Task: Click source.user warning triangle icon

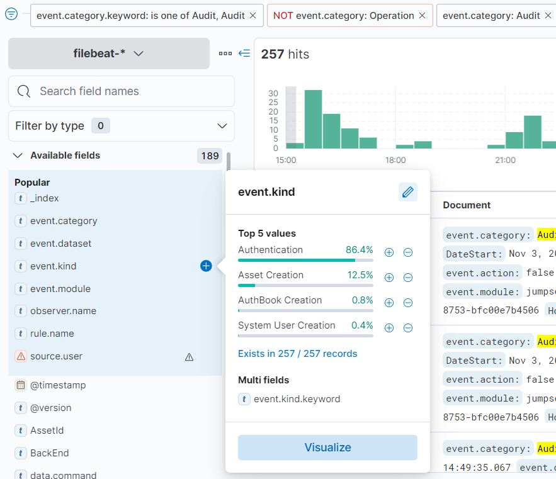Action: pos(190,357)
